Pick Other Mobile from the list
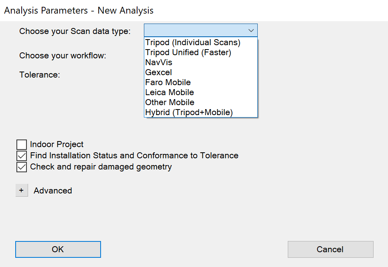This screenshot has width=388, height=267. tap(170, 102)
